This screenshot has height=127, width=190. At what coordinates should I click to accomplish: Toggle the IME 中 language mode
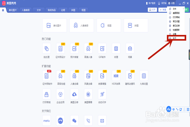coord(174,110)
